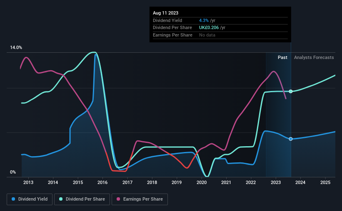Select the 2020 label on time axis
The width and height of the screenshot is (342, 211).
202,182
